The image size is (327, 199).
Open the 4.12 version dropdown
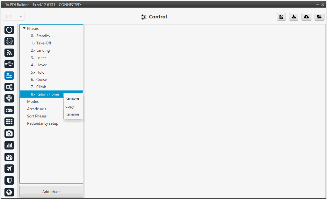pyautogui.click(x=13, y=17)
